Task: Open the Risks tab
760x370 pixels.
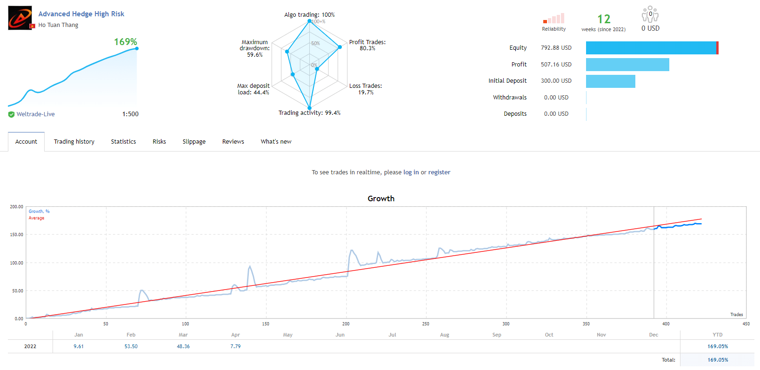Action: (x=159, y=142)
